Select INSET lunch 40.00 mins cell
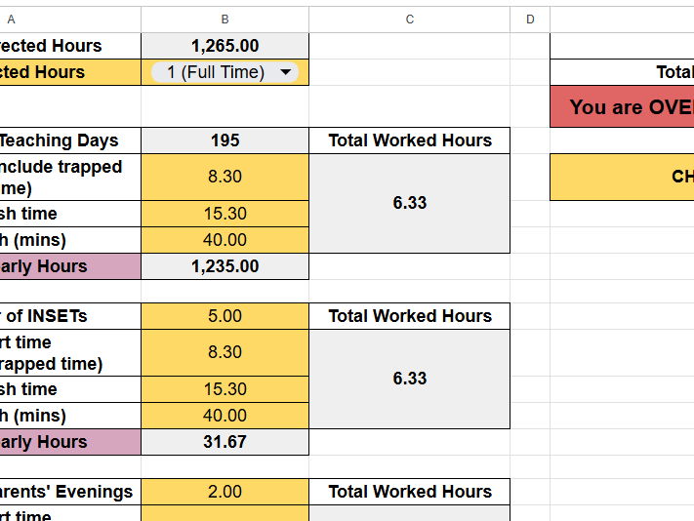Viewport: 694px width, 521px height. pyautogui.click(x=225, y=416)
